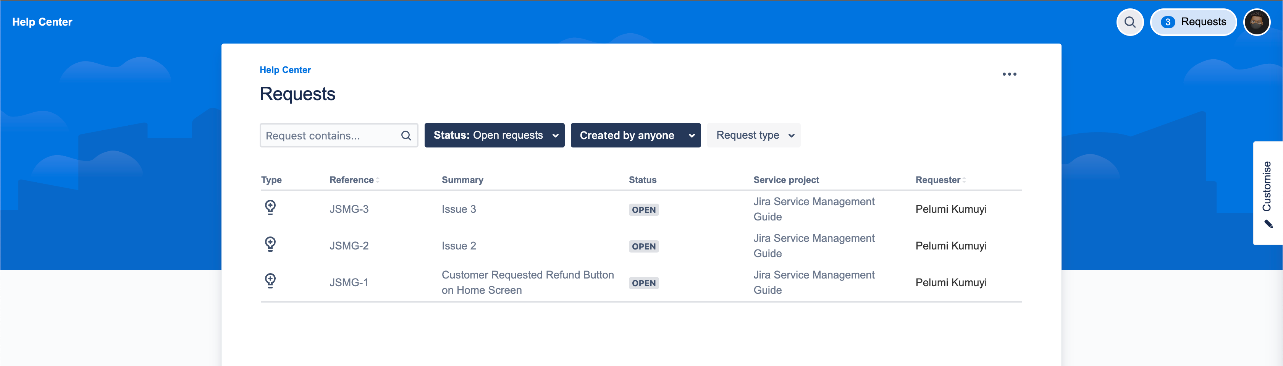
Task: Open Requests from the top navigation
Action: (x=1194, y=22)
